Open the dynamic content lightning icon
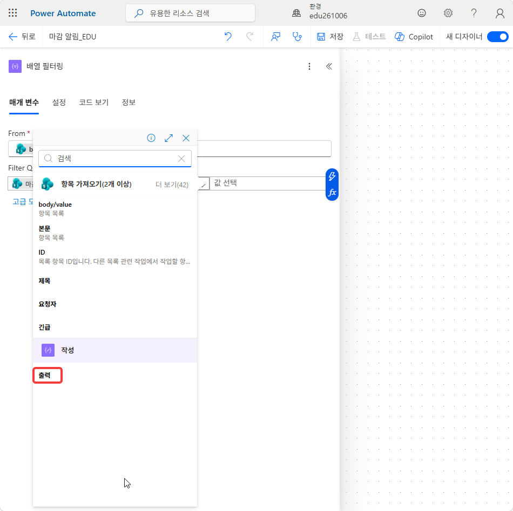 click(x=332, y=176)
